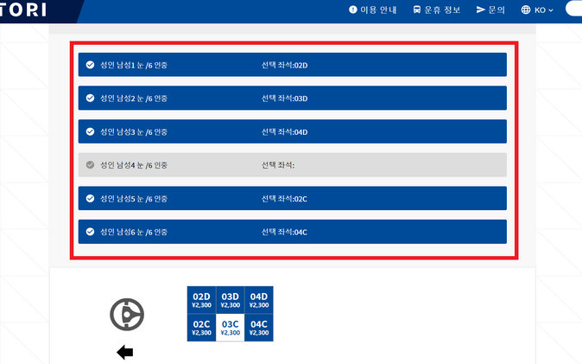
Task: Click the text 선택 좌석:02C
Action: pos(284,199)
